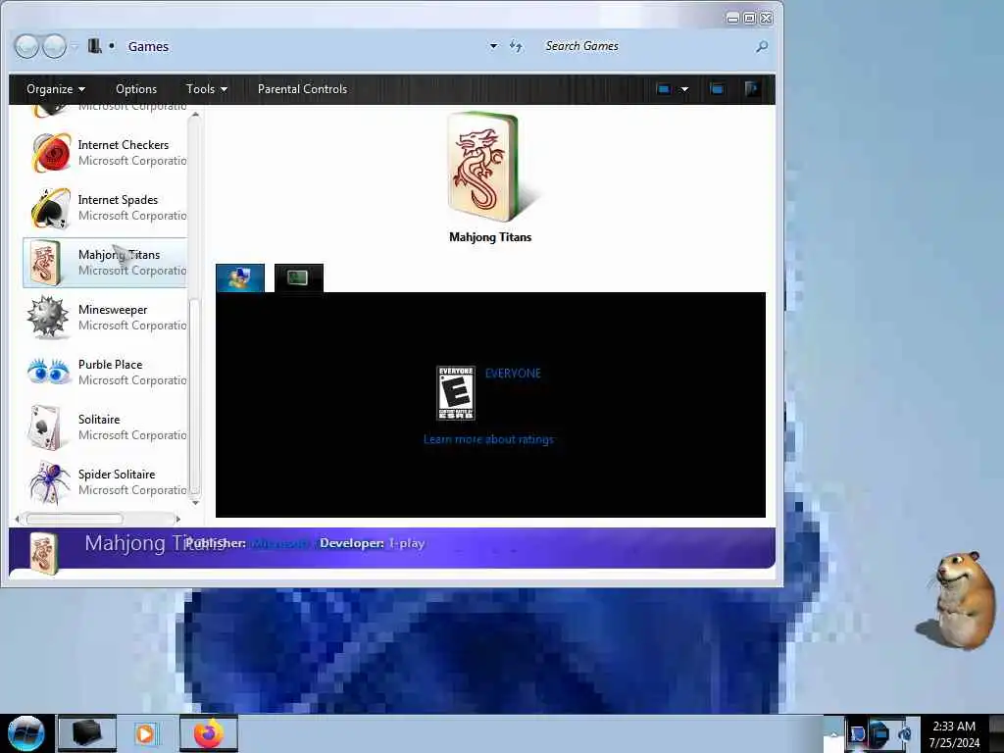Image resolution: width=1004 pixels, height=753 pixels.
Task: Click the Back navigation button
Action: (x=26, y=46)
